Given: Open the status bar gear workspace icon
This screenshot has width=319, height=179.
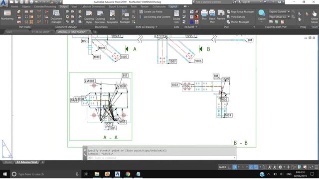Looking at the screenshot, I should pyautogui.click(x=280, y=167).
